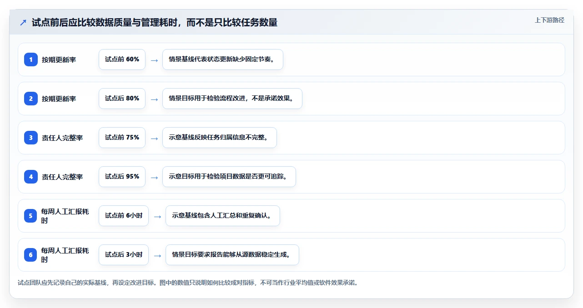Select 每周人工汇报耗时 label next to 试点后 3小时

tap(65, 255)
